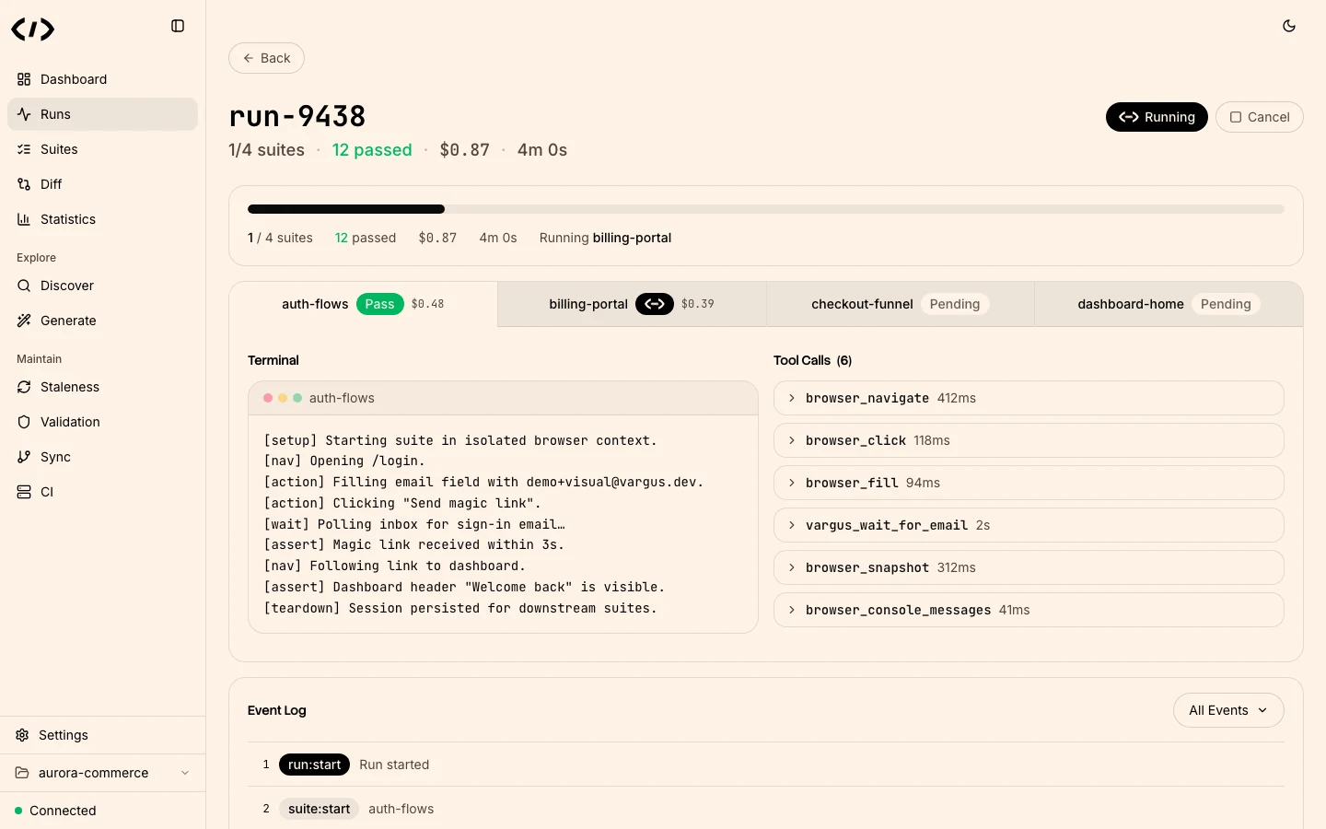
Task: Open the Sync tool
Action: pyautogui.click(x=55, y=457)
